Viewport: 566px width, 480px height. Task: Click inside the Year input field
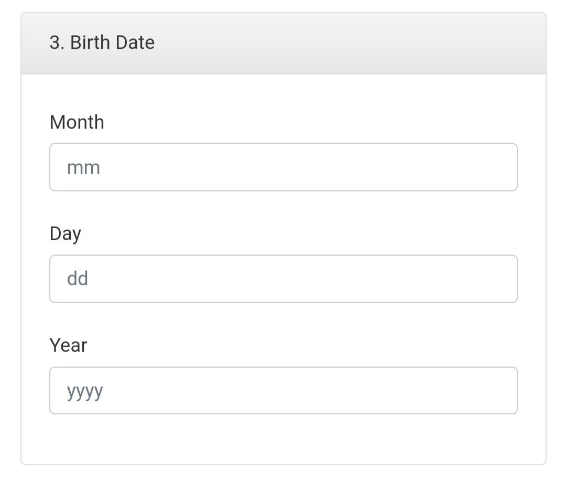283,390
